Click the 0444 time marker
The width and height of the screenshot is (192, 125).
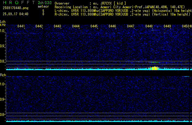tap(76, 26)
